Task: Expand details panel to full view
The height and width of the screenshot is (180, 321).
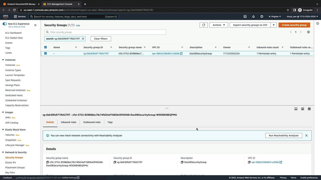Action: click(309, 109)
